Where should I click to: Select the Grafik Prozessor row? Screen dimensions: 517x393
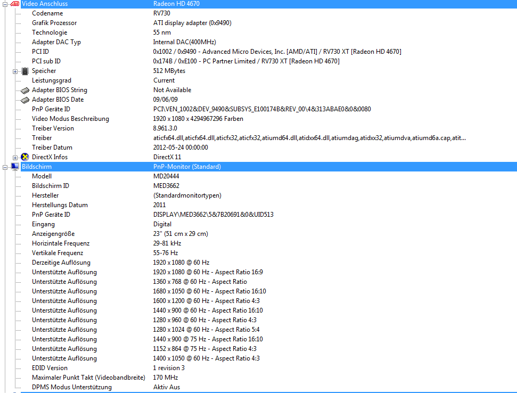tap(269, 23)
